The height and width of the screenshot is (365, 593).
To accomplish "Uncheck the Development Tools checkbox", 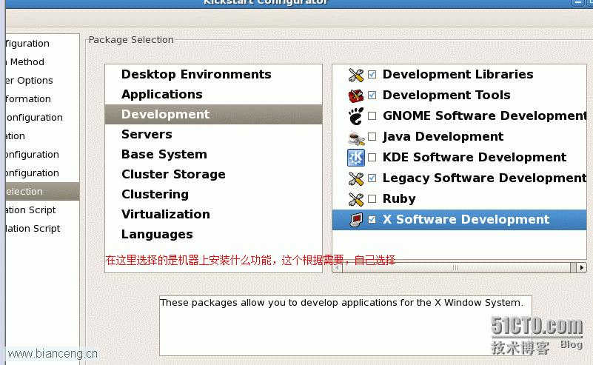I will pos(372,95).
